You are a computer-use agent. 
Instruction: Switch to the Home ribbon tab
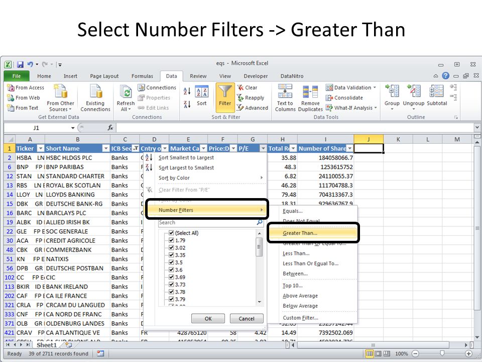click(x=44, y=76)
